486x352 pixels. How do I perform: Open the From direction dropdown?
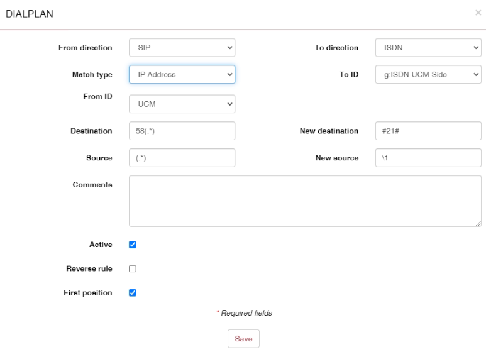tap(182, 48)
